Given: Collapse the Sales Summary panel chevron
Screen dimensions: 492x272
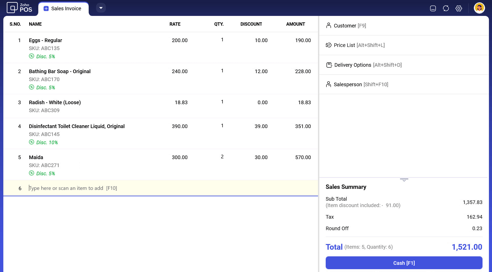Looking at the screenshot, I should (x=404, y=180).
